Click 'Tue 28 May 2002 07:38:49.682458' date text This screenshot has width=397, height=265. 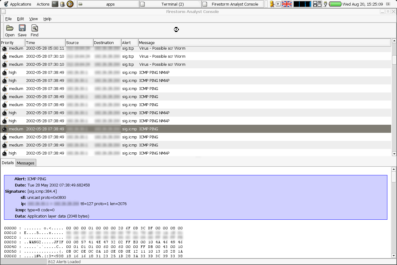[x=59, y=185]
